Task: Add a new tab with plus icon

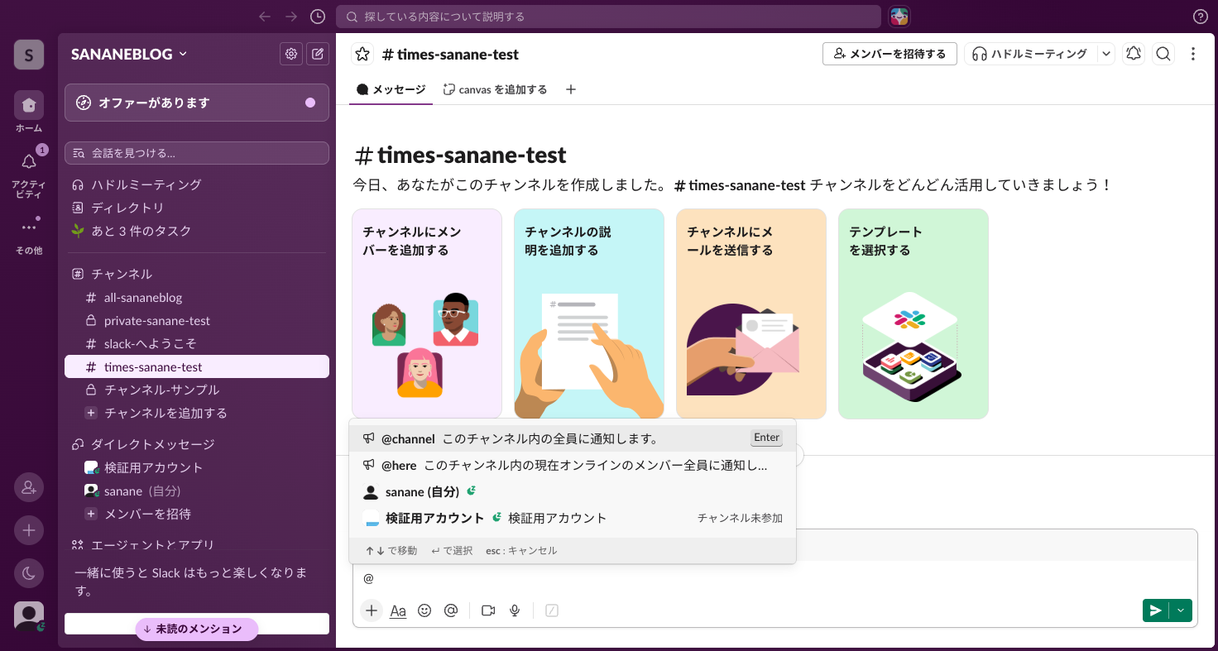Action: [570, 89]
